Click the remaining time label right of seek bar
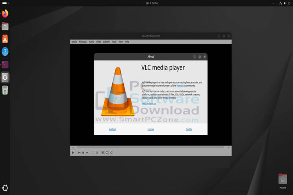 pyautogui.click(x=229, y=147)
